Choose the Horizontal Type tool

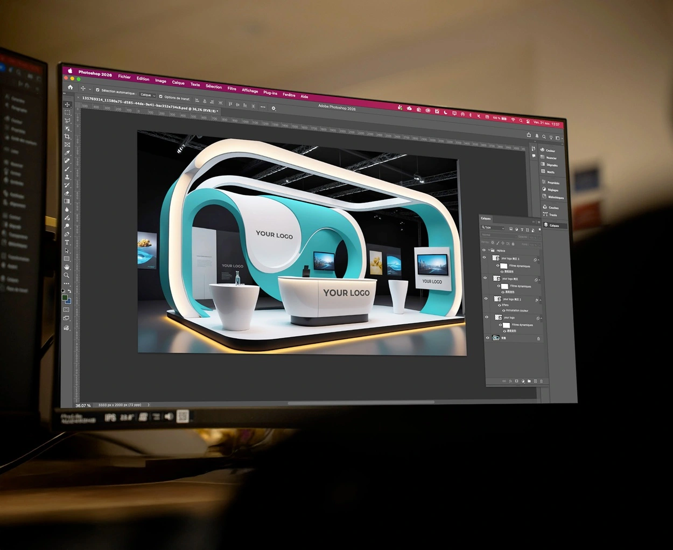[67, 242]
